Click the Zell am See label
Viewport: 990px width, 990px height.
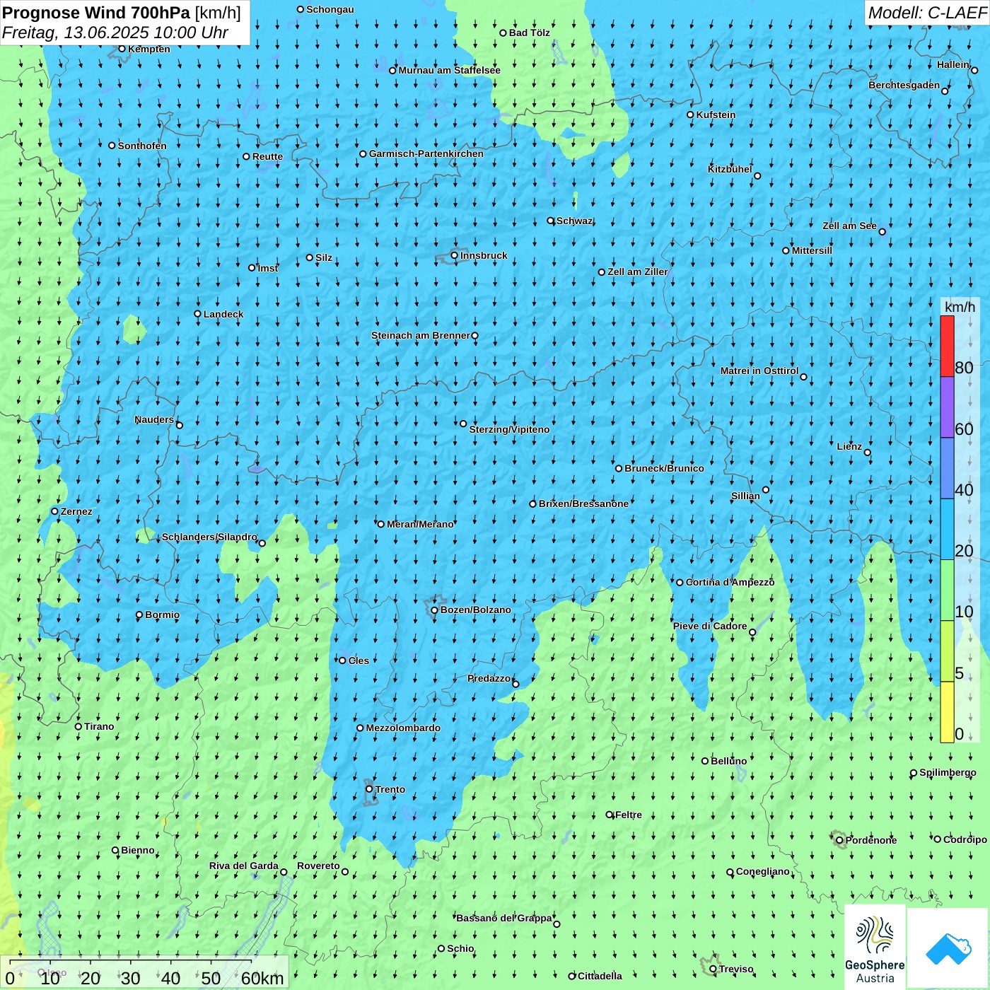coord(849,226)
